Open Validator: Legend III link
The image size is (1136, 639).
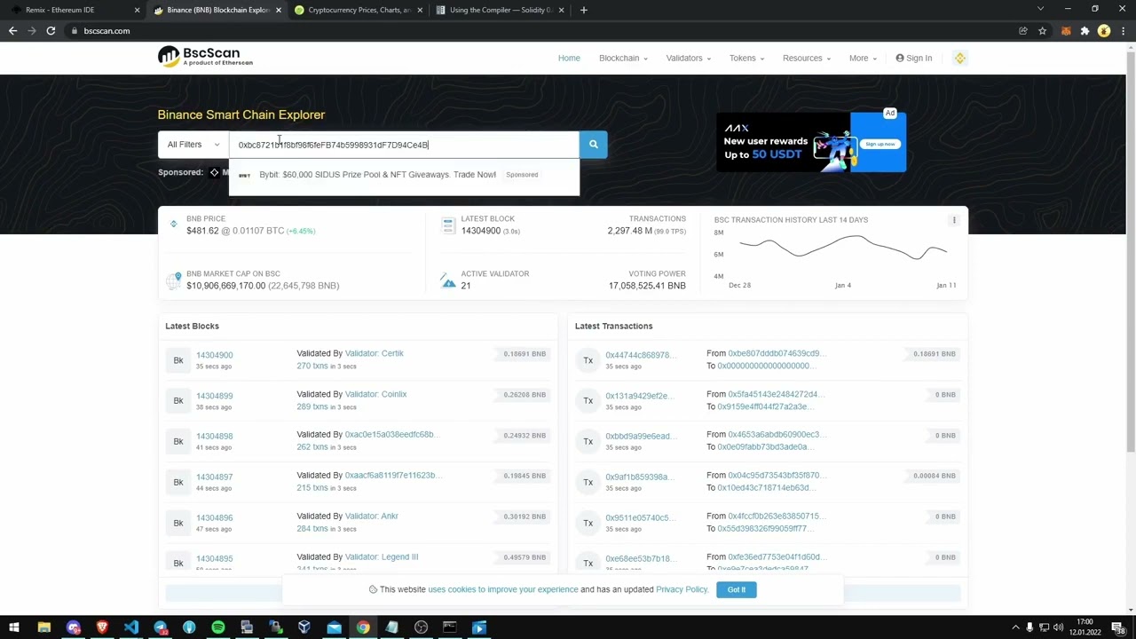(382, 557)
